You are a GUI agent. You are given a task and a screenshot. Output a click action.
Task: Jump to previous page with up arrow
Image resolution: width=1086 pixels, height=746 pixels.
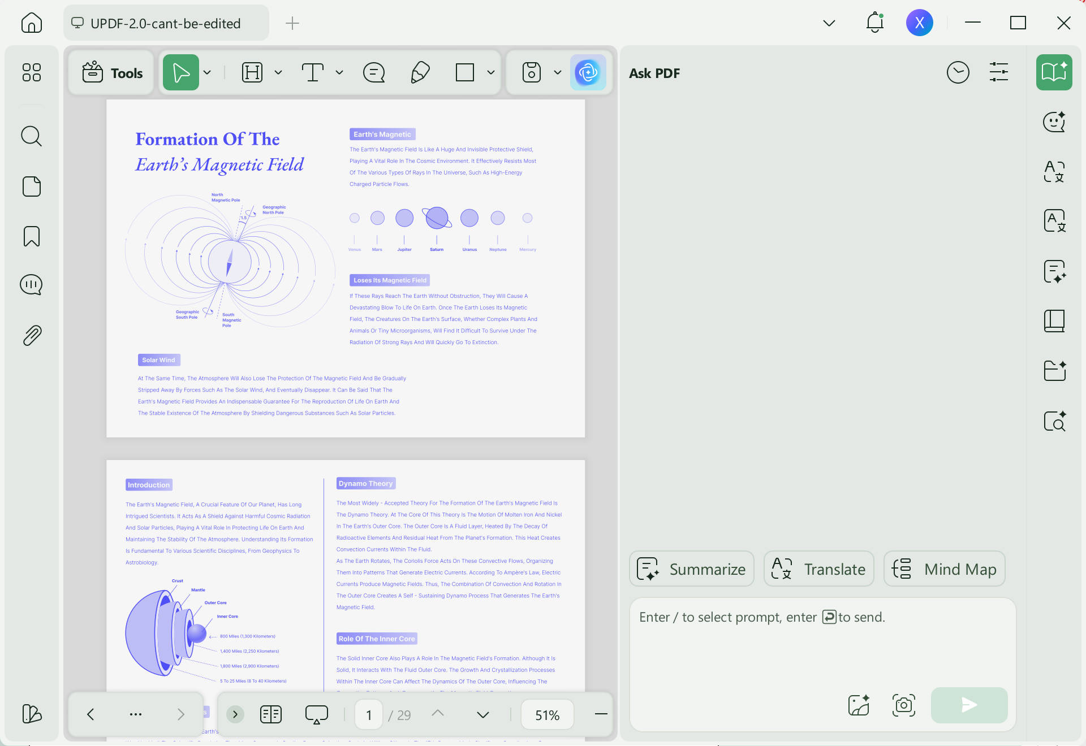(437, 714)
